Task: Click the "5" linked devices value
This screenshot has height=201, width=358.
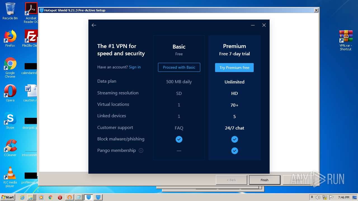Action: 234,117
